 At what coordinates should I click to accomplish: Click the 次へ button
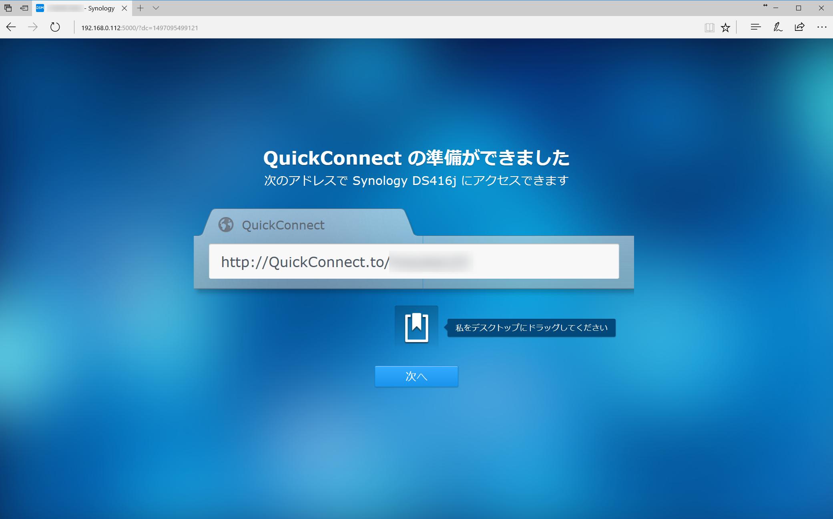(x=416, y=376)
